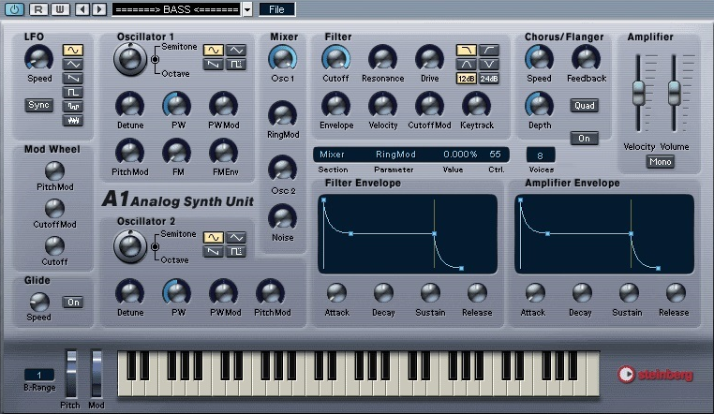This screenshot has height=414, width=714.
Task: Select the LFO noise waveform icon
Action: pos(72,120)
